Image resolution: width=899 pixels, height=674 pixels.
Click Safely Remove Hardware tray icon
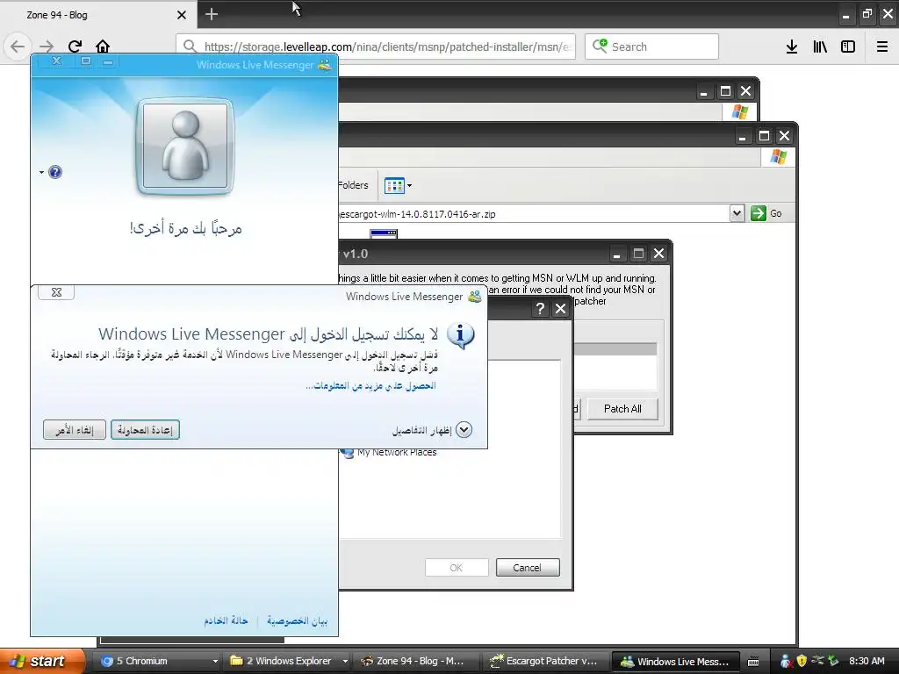tap(833, 661)
